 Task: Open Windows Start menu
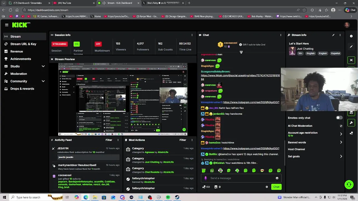[4, 197]
